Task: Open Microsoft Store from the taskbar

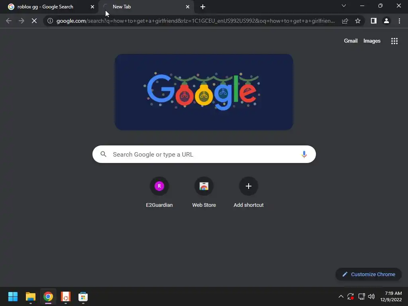Action: pyautogui.click(x=83, y=296)
